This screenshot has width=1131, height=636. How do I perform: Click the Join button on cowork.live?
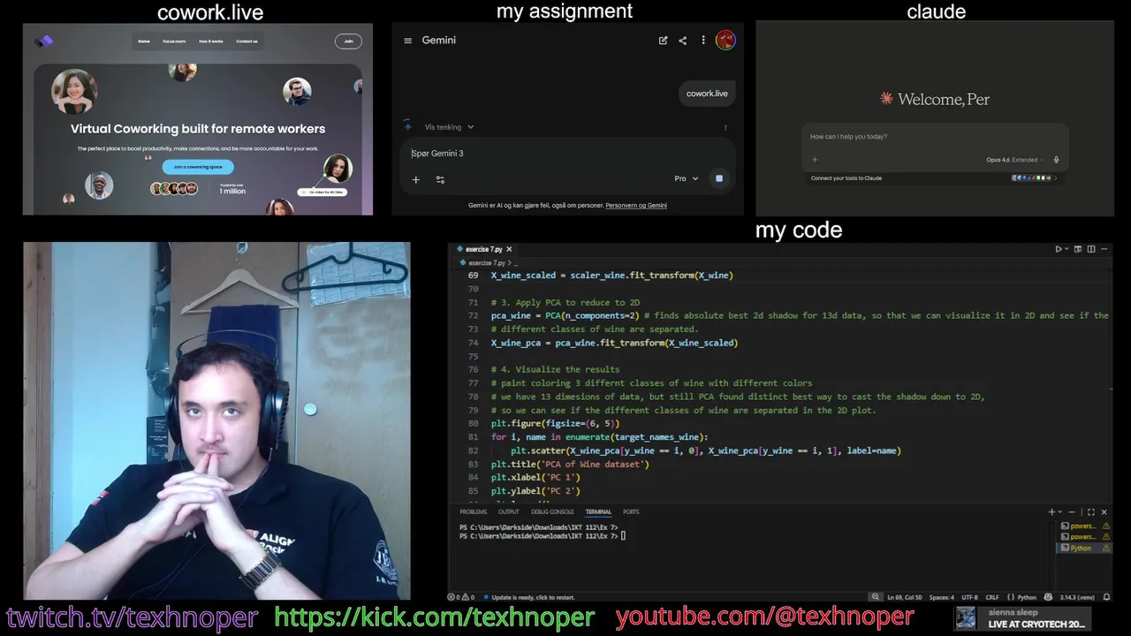pyautogui.click(x=348, y=41)
